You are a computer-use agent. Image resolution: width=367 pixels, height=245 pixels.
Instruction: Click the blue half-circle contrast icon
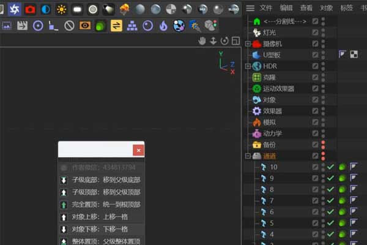(x=46, y=10)
